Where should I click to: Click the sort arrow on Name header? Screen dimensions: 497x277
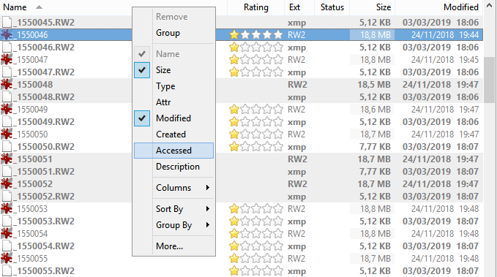click(39, 7)
